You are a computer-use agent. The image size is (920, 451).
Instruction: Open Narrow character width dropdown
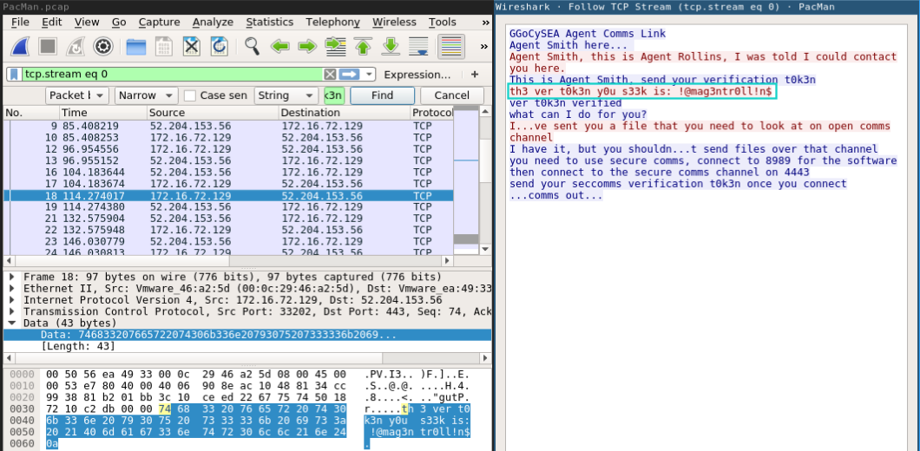146,95
